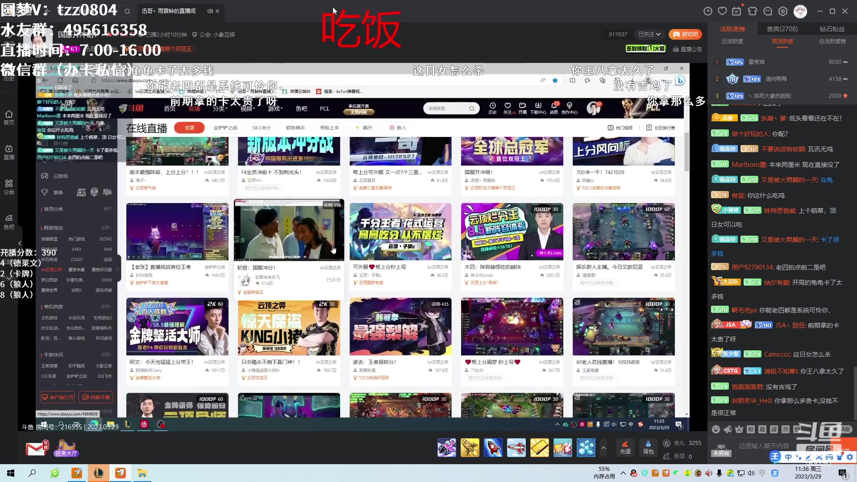Toggle 粉 filter in chat toolbar
The height and width of the screenshot is (482, 857).
(751, 429)
